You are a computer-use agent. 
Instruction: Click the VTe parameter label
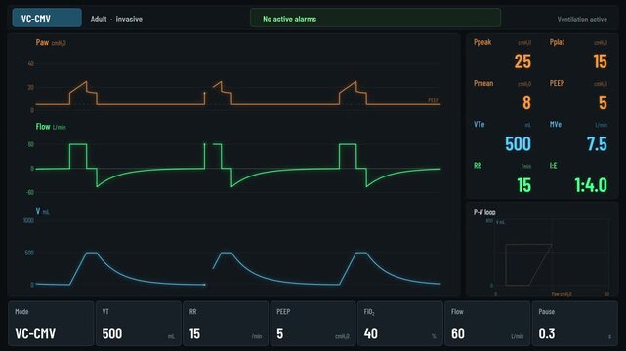tap(480, 124)
